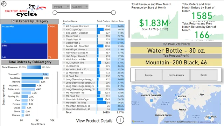Image resolution: width=224 pixels, height=126 pixels.
Task: Click the Australia bubble on map
Action: point(210,118)
